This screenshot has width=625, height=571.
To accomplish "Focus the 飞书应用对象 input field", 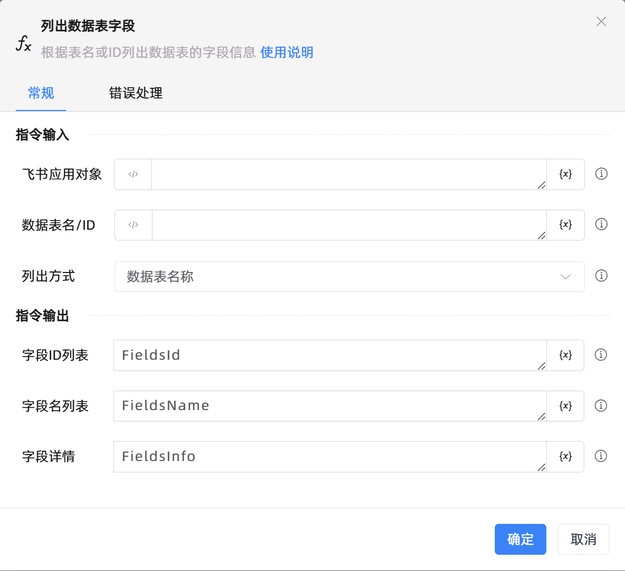I will [349, 174].
